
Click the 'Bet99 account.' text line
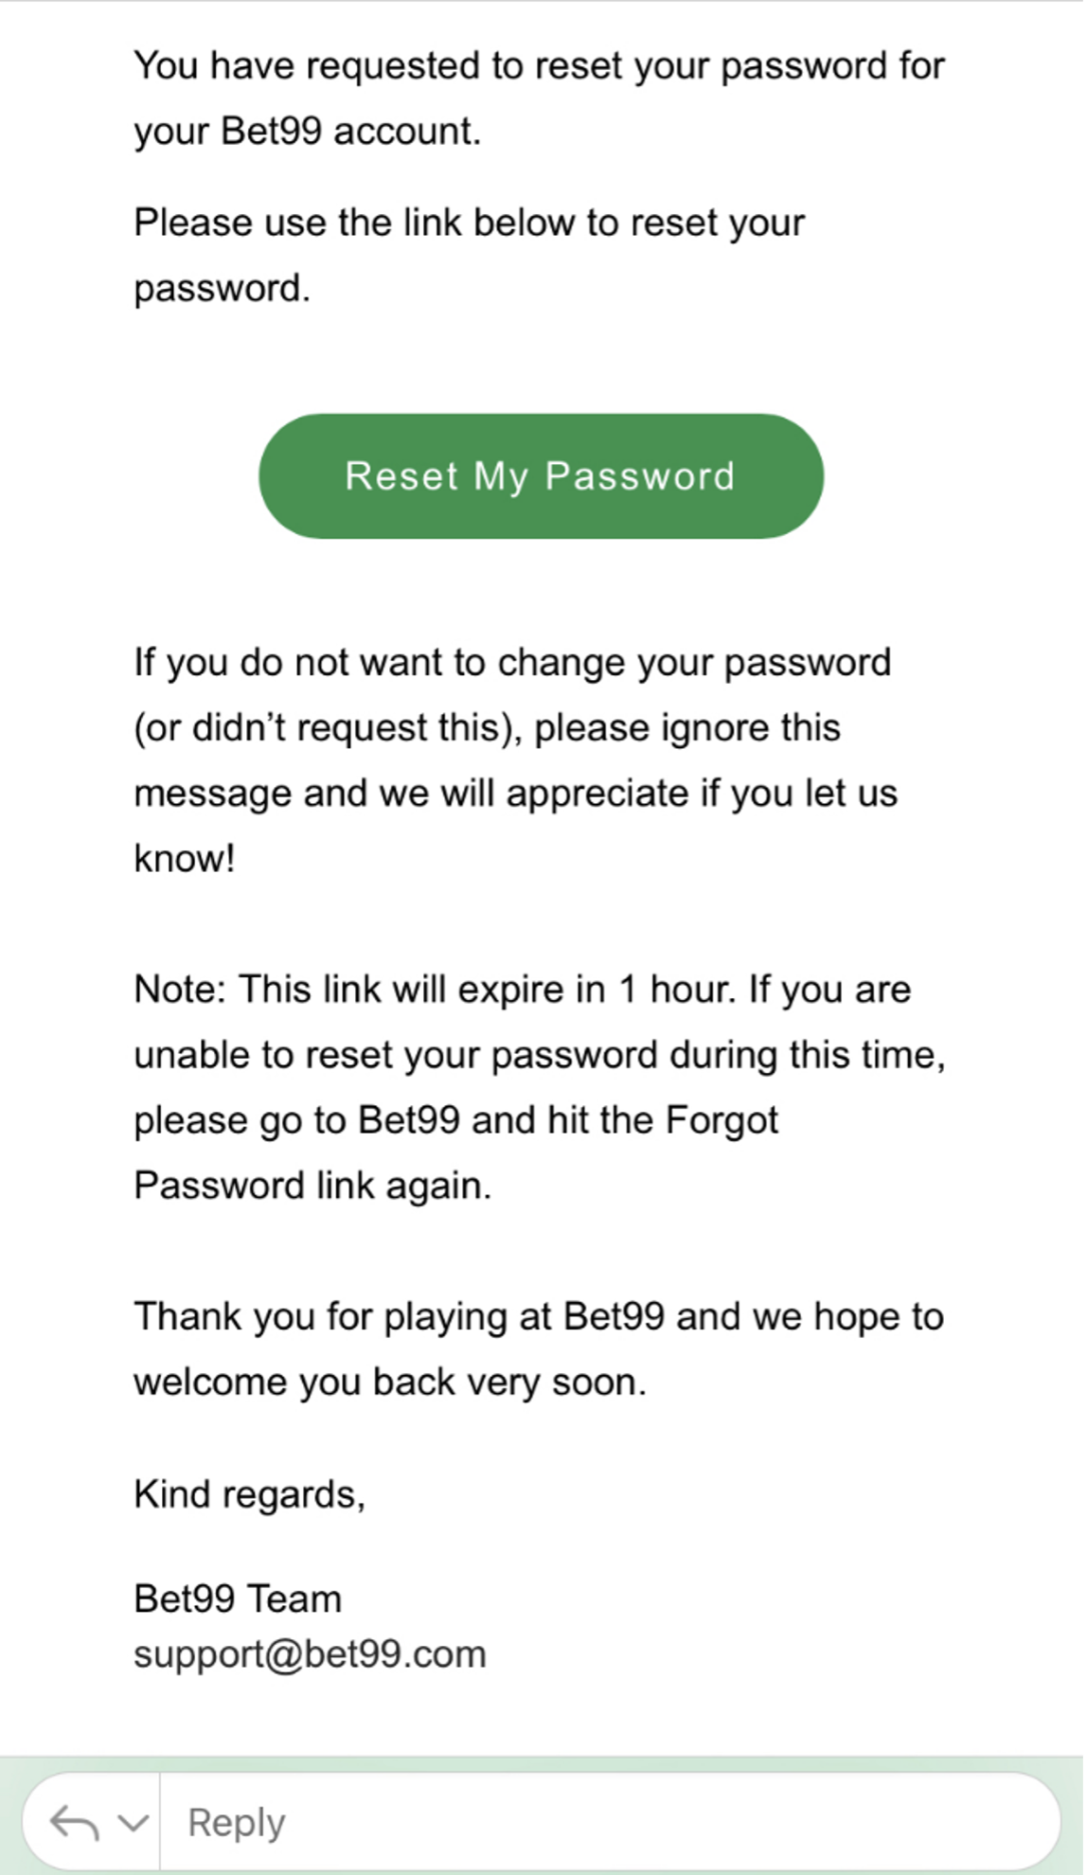tap(308, 132)
